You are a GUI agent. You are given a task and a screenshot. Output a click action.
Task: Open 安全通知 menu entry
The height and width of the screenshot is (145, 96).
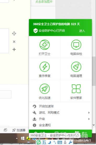pos(60,125)
